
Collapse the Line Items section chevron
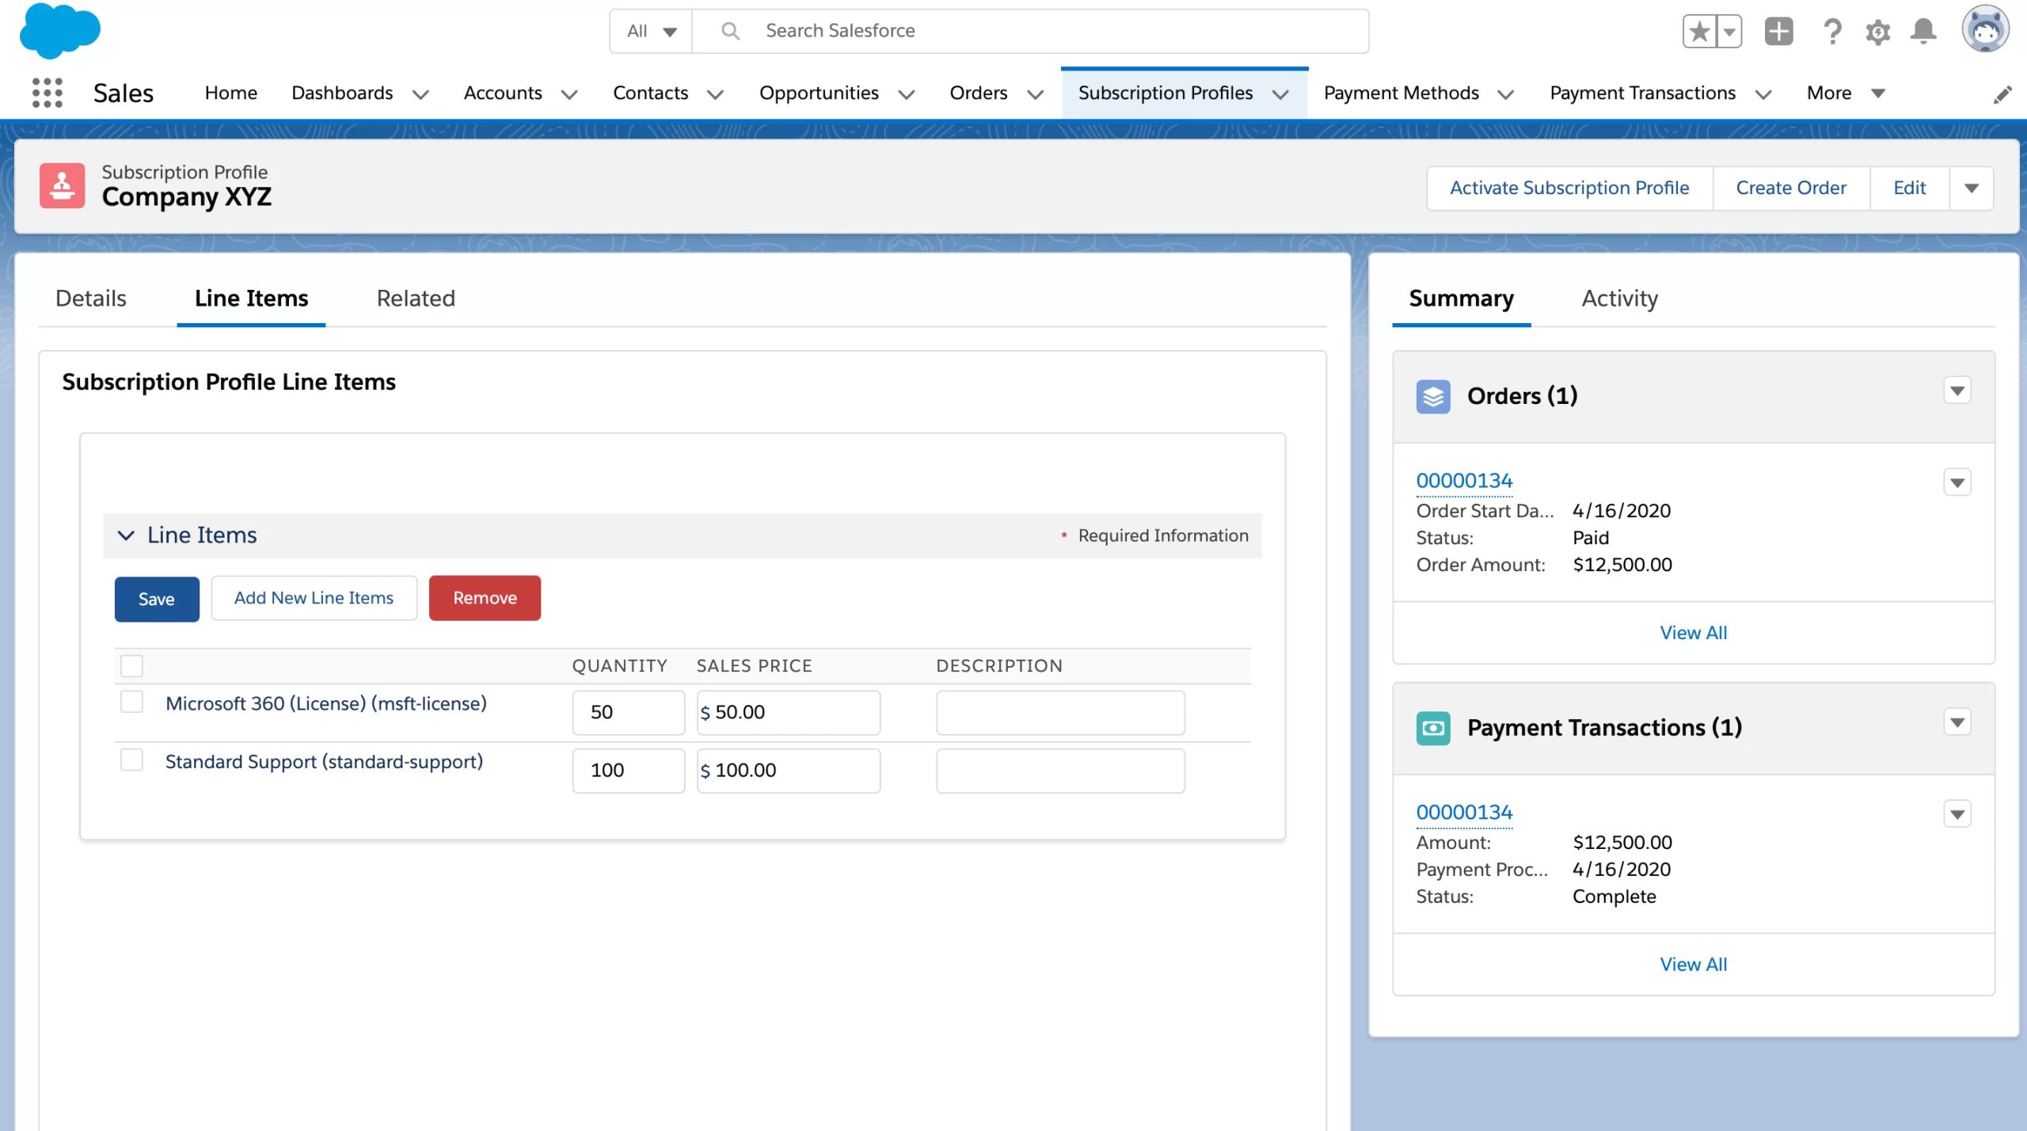[x=126, y=535]
